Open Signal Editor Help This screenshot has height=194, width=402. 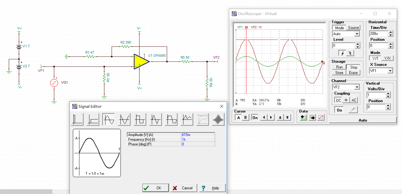pyautogui.click(x=212, y=188)
